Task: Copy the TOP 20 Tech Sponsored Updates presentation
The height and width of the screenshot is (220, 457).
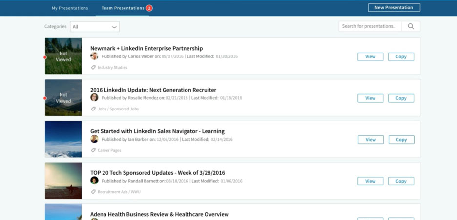Action: [x=401, y=181]
